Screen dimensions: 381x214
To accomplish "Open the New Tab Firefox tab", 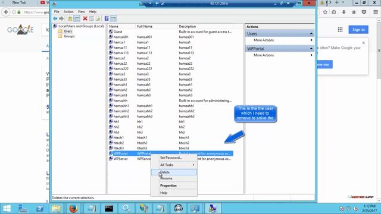I will (19, 2).
